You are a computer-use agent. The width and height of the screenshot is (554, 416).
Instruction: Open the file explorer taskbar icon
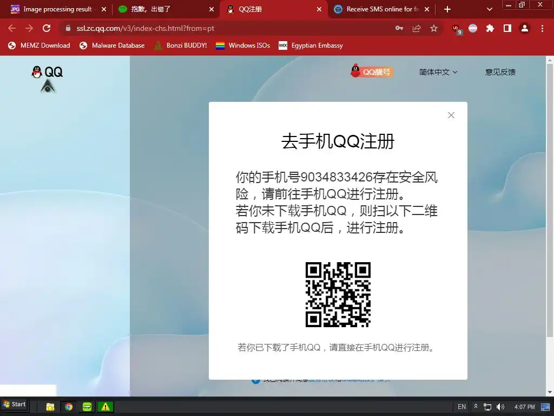tap(50, 407)
